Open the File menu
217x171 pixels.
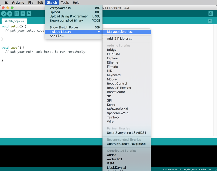(x=31, y=2)
